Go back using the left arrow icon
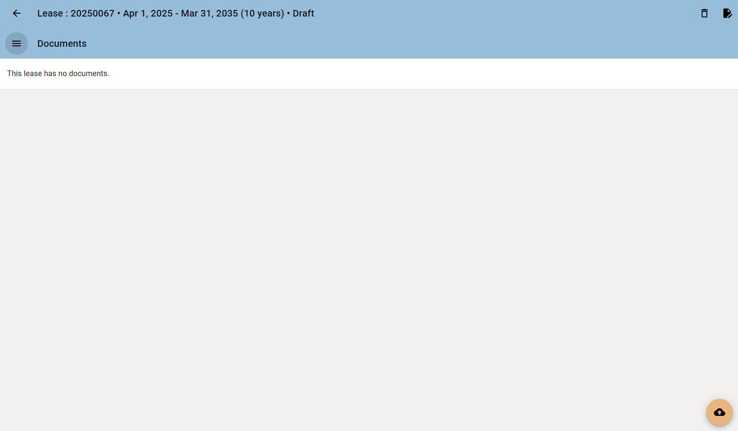Viewport: 738px width, 431px height. coord(17,13)
